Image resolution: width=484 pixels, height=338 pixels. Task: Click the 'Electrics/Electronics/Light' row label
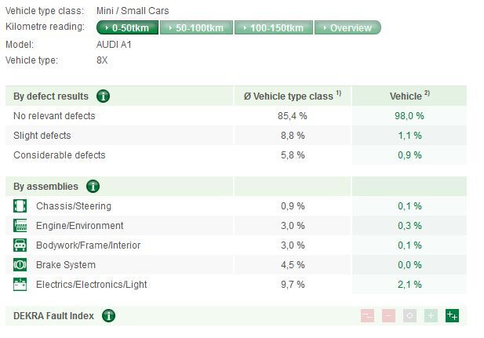coord(91,285)
